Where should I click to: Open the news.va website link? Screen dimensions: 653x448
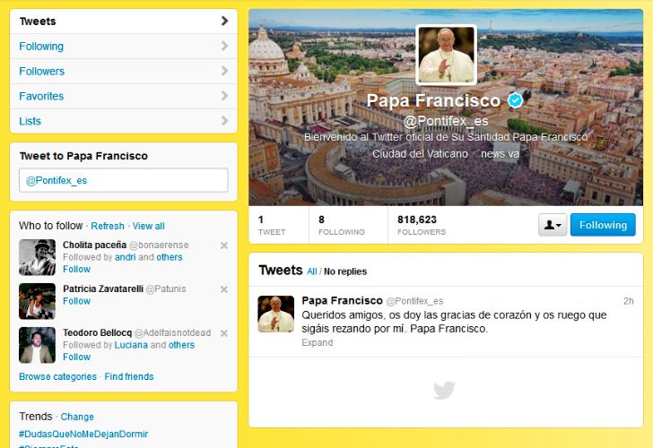coord(500,154)
